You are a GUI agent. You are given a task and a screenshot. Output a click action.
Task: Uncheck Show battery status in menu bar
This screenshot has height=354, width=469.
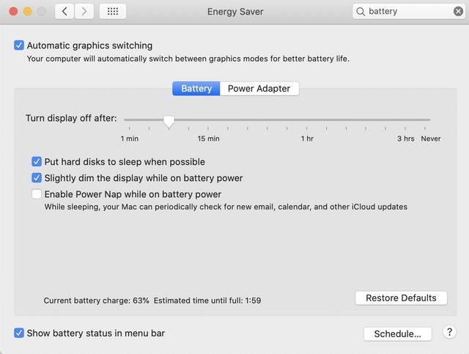19,333
